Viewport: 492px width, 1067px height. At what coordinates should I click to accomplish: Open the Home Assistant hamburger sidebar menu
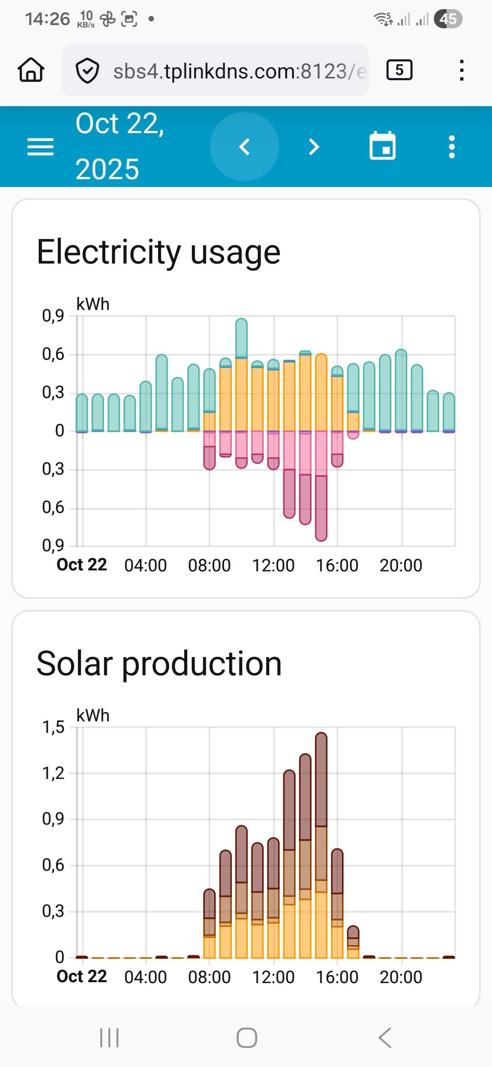point(41,147)
